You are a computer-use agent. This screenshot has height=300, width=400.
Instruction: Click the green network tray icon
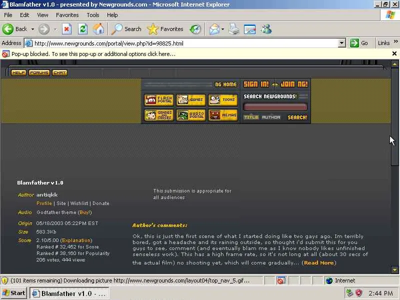pos(349,293)
